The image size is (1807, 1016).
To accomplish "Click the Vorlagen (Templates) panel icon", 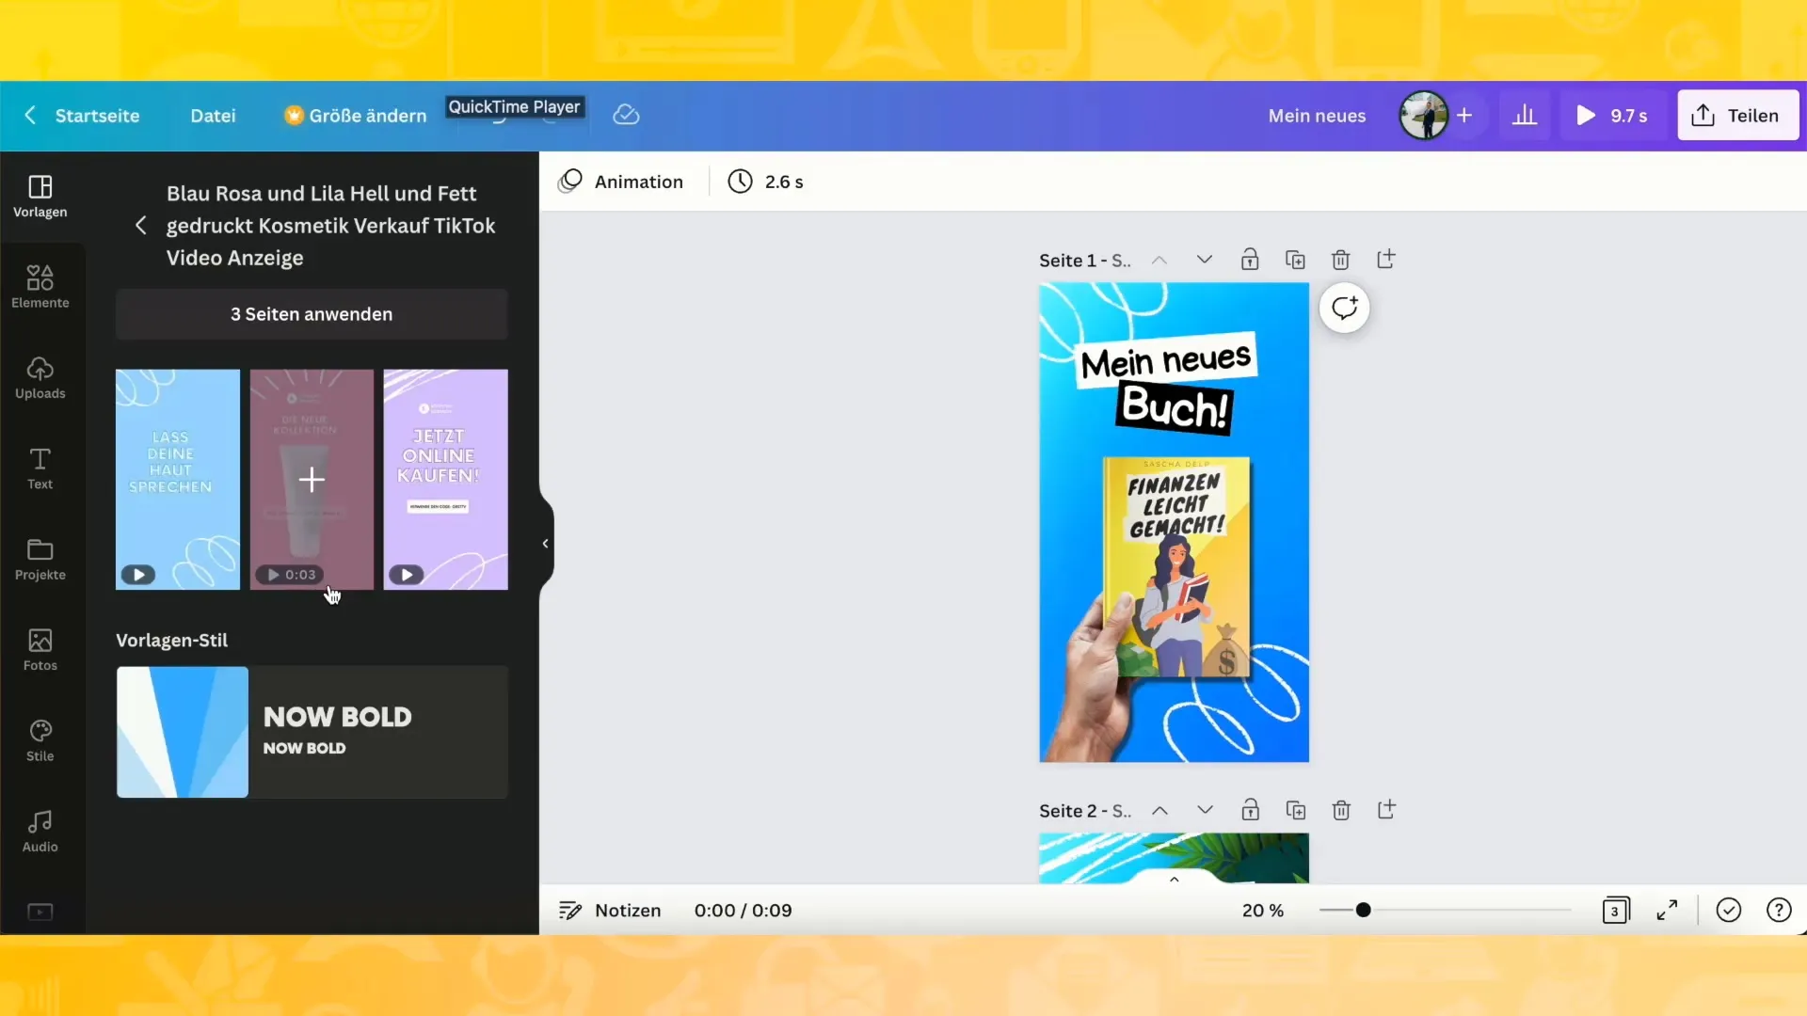I will point(40,196).
